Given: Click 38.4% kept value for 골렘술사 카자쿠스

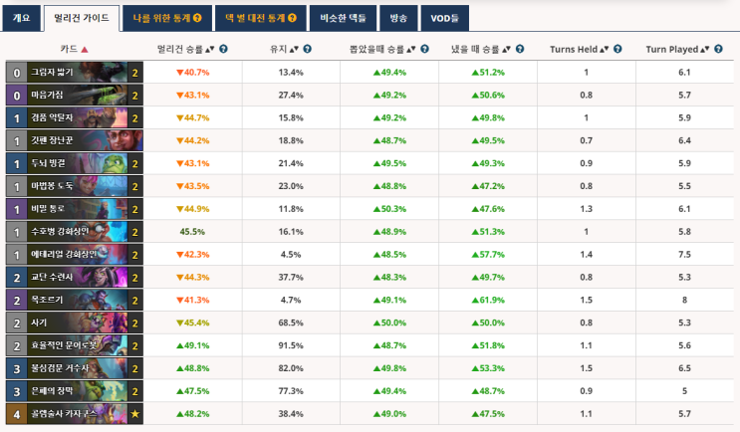Looking at the screenshot, I should coord(291,414).
